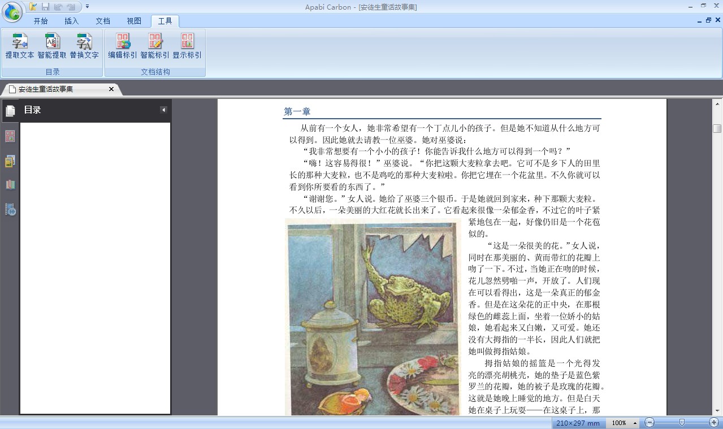Select the 工具 ribbon tab
The image size is (723, 429).
165,21
